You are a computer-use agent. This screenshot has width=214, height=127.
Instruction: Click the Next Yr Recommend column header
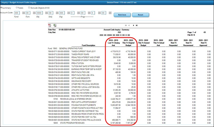click(x=188, y=43)
